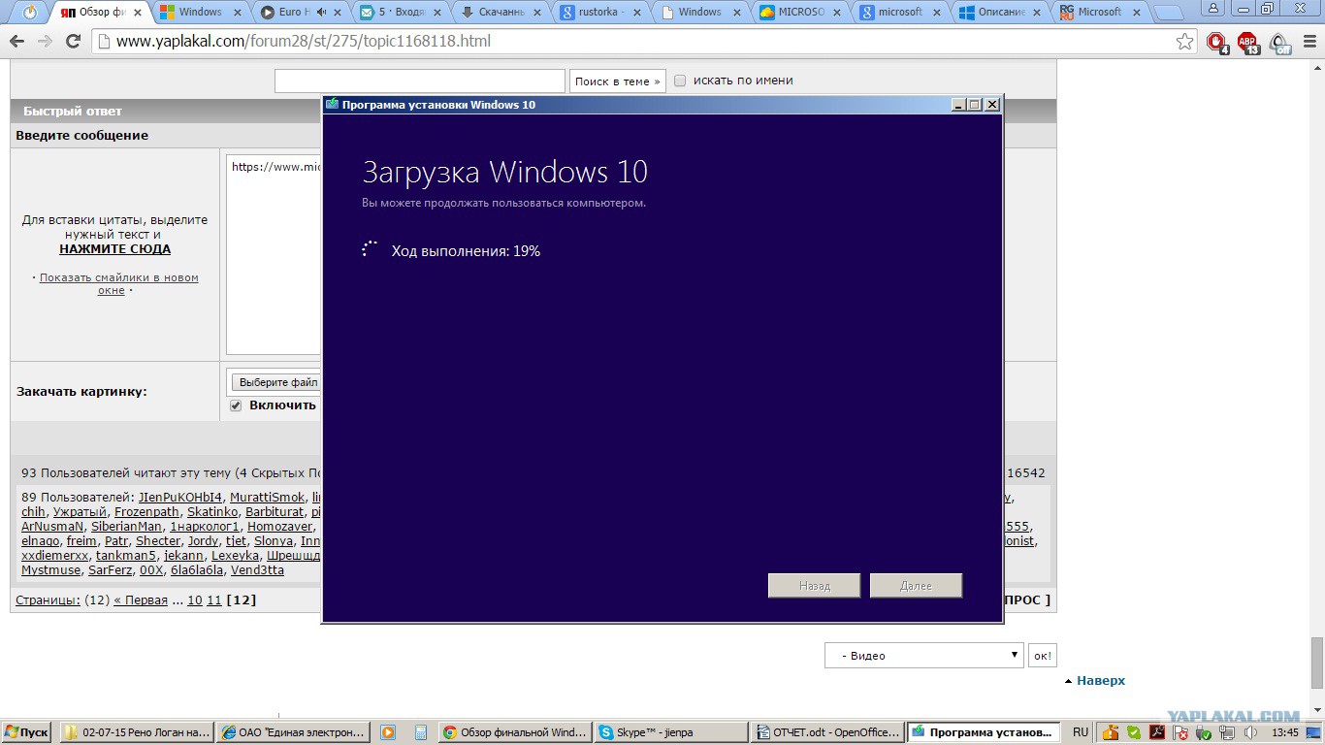The height and width of the screenshot is (745, 1325).
Task: Go to page 11 of the topic
Action: tap(214, 599)
